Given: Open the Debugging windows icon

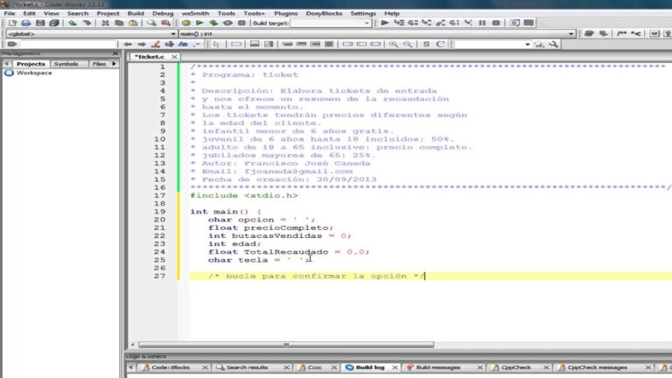Looking at the screenshot, I should click(514, 23).
